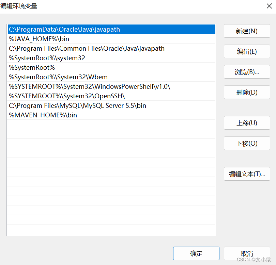Select the %SystemRoot%\system32 row
Image resolution: width=276 pixels, height=265 pixels.
[x=112, y=58]
